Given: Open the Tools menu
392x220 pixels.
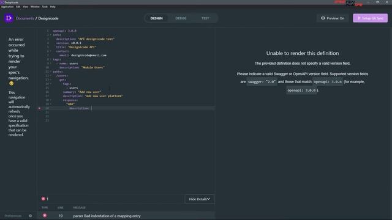Looking at the screenshot, I should click(x=45, y=7).
